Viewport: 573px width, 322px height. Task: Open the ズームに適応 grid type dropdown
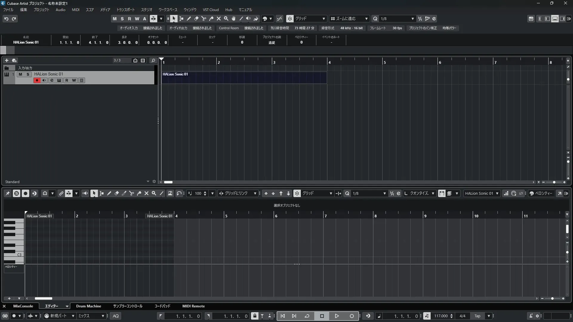[x=349, y=19]
